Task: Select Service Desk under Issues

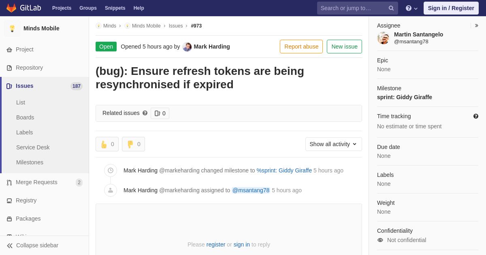Action: [33, 147]
